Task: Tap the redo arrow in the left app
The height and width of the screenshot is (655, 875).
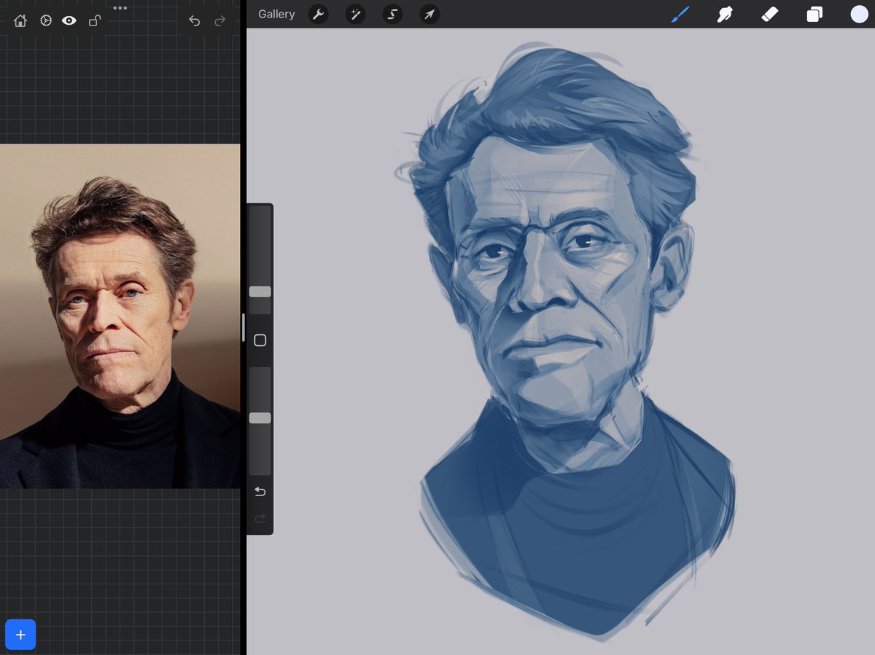Action: pyautogui.click(x=220, y=21)
